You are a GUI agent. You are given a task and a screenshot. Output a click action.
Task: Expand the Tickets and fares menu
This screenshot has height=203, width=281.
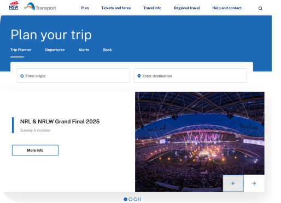(116, 8)
